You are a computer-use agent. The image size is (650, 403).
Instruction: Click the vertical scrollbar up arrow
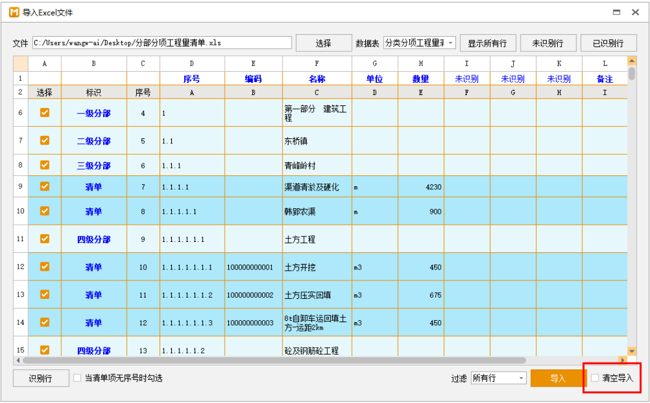(632, 61)
